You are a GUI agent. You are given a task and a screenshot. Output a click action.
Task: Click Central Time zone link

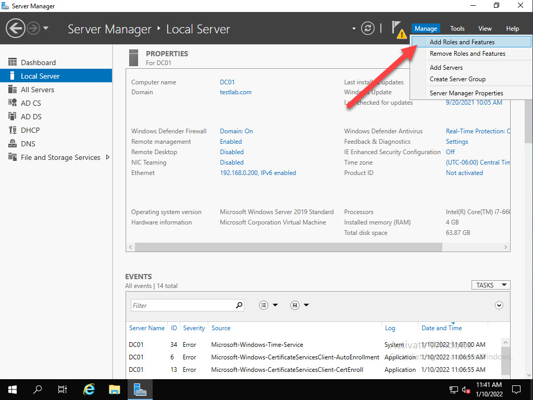coord(478,162)
